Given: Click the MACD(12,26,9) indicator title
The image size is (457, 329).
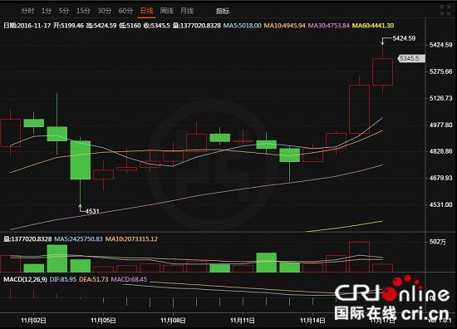Looking at the screenshot, I should 25,279.
